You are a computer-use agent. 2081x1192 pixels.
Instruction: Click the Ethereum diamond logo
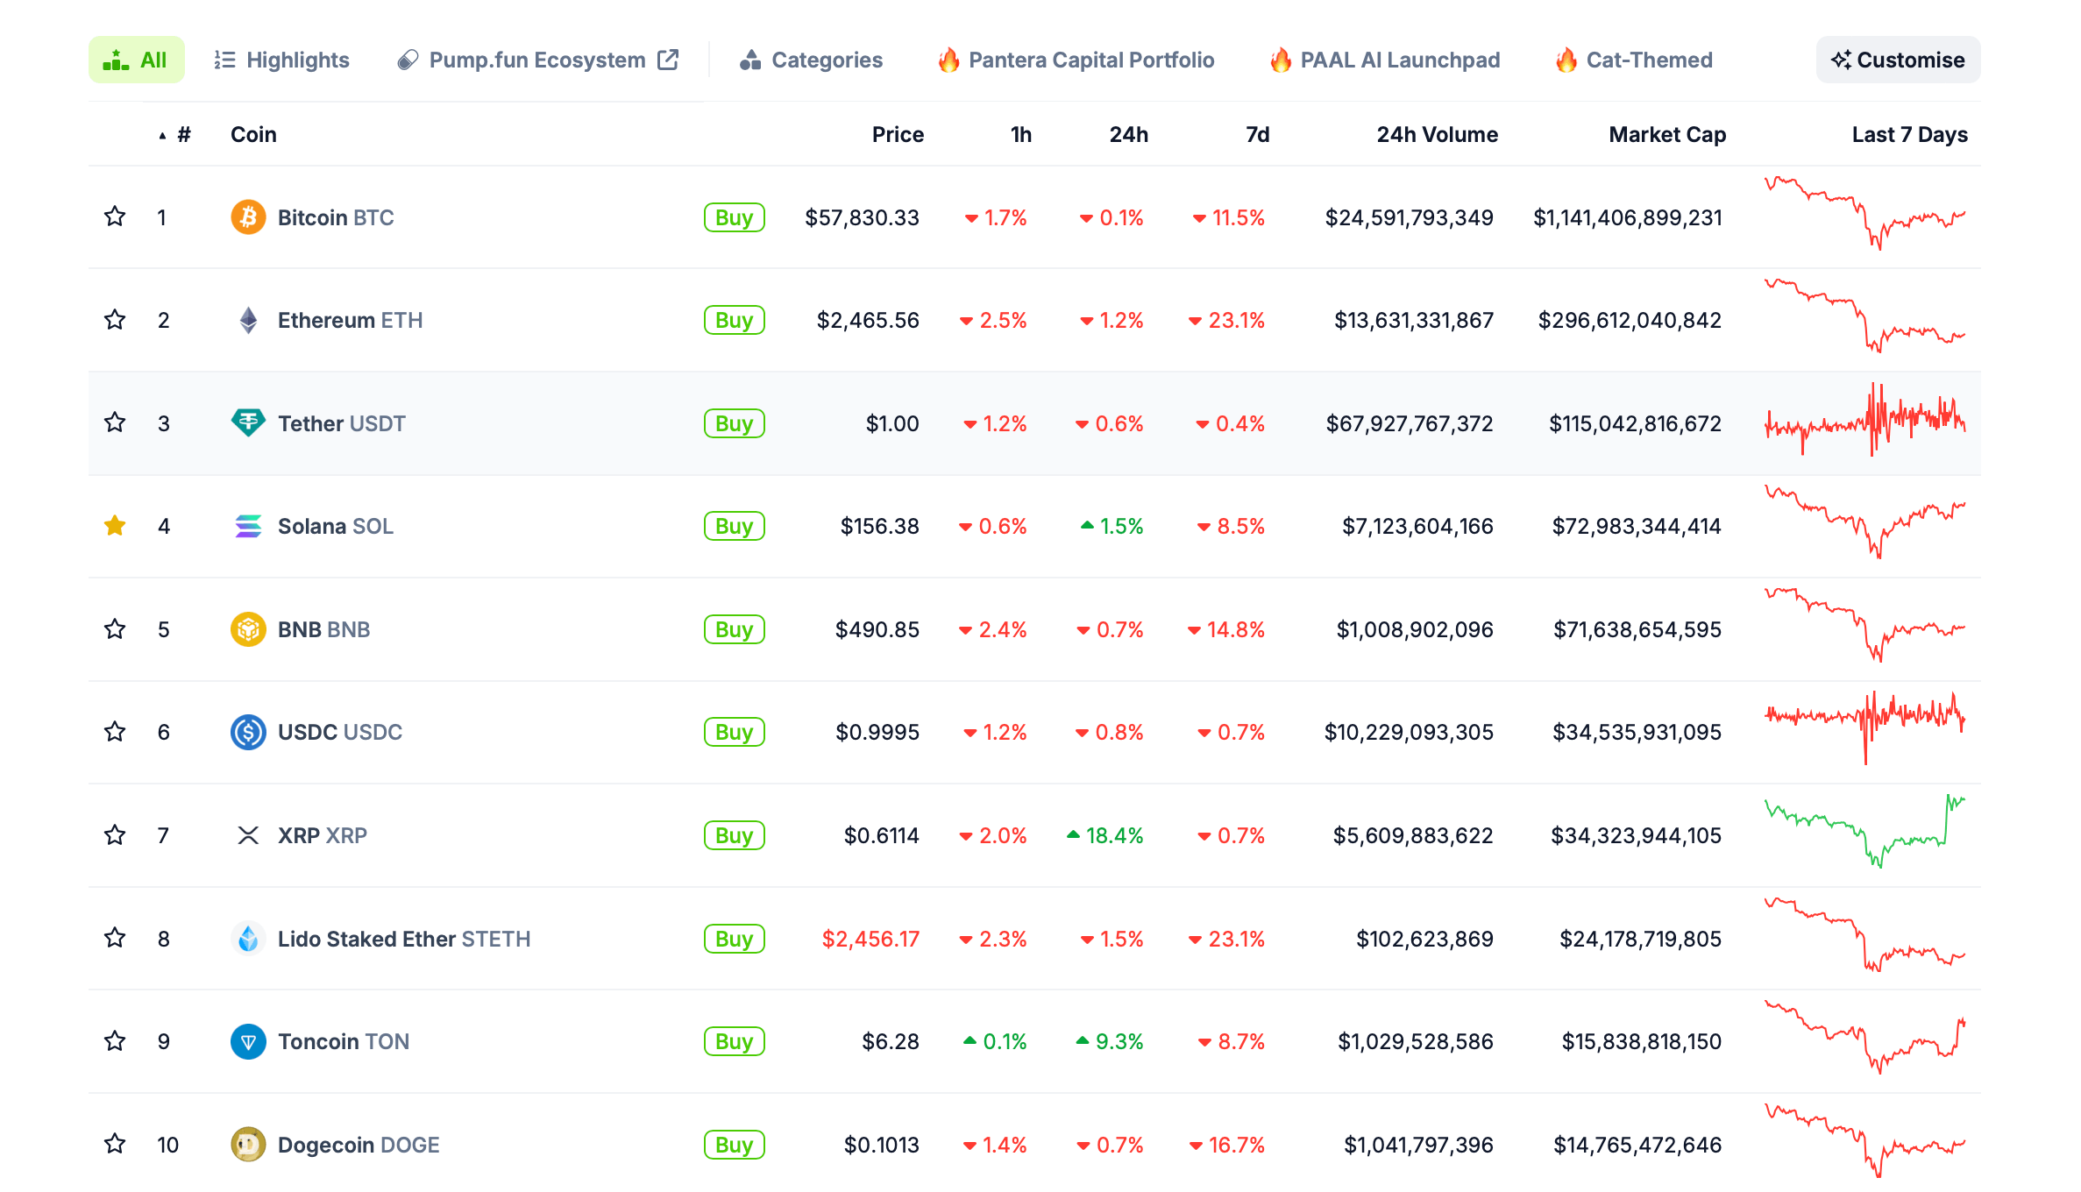[248, 320]
